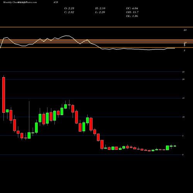
Task: Click the 5 price axis label
Action: (183, 136)
